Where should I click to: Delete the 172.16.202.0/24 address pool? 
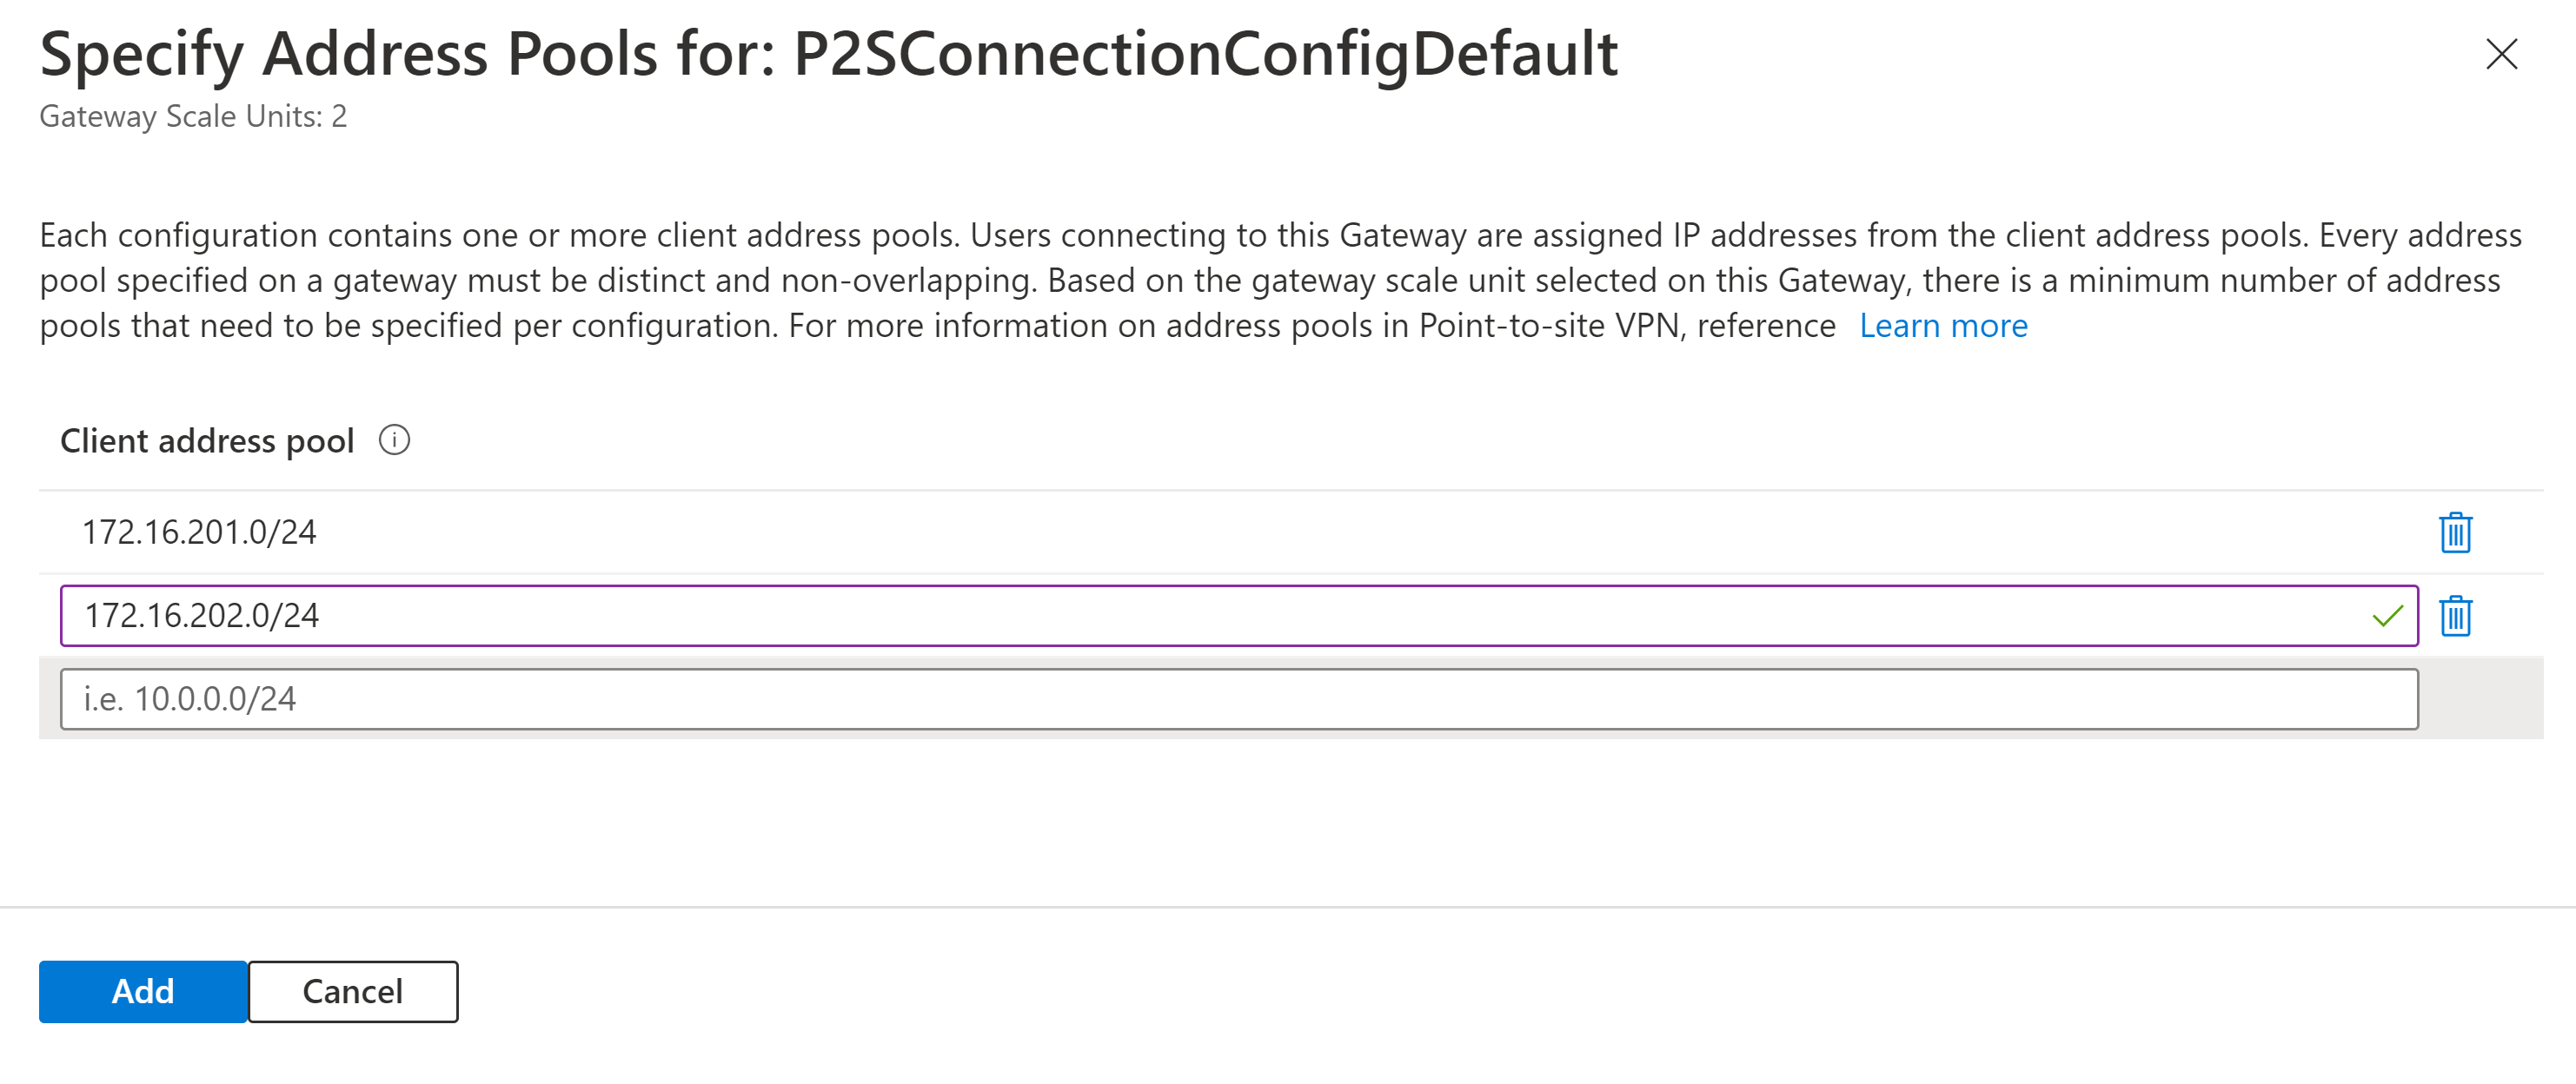pos(2457,617)
